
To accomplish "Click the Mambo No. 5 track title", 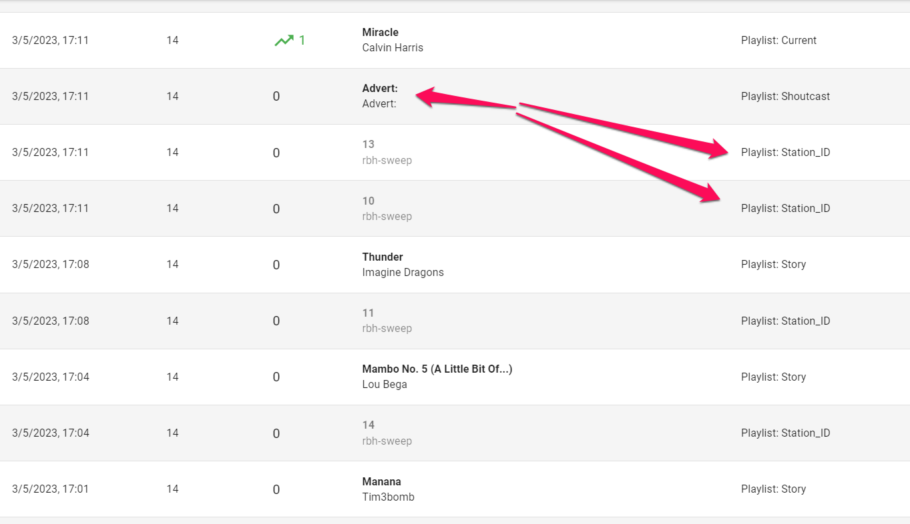I will 437,368.
